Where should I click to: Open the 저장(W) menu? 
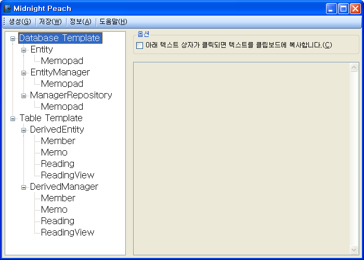[50, 22]
